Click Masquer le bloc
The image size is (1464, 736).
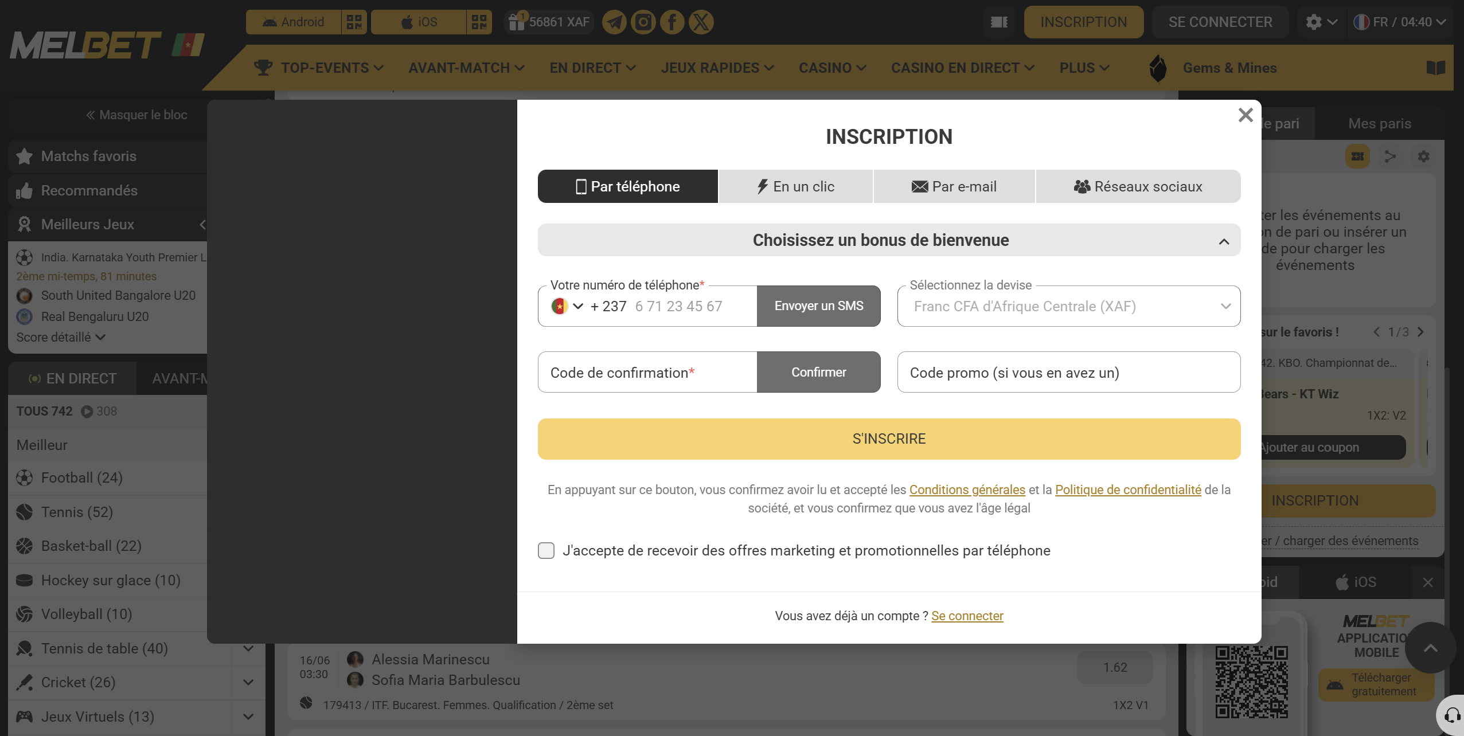pos(136,115)
